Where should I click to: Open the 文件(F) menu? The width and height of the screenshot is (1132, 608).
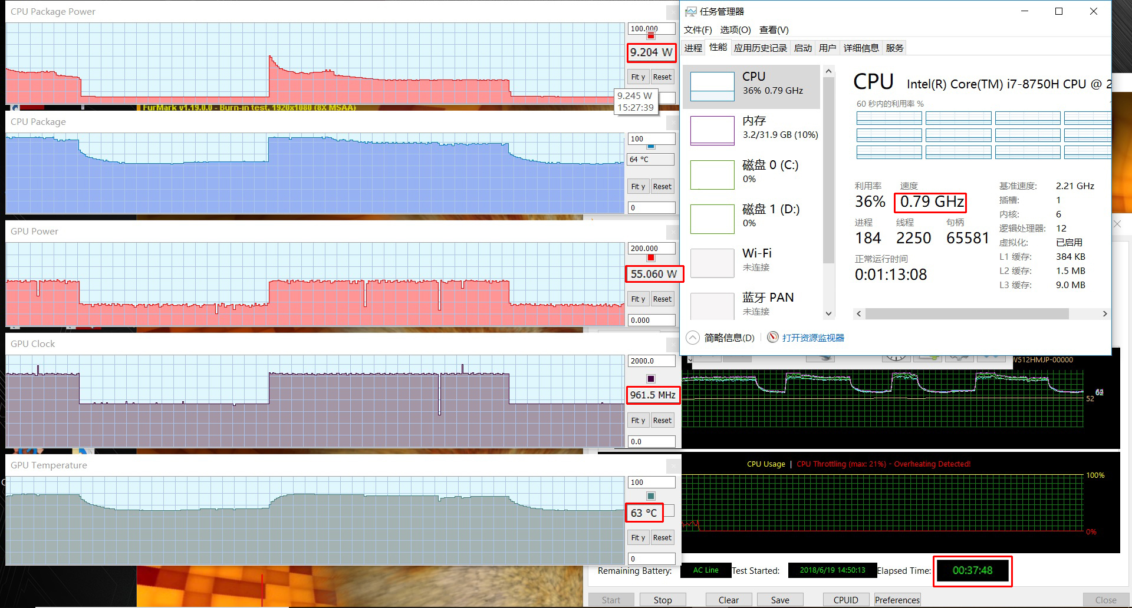(x=697, y=30)
